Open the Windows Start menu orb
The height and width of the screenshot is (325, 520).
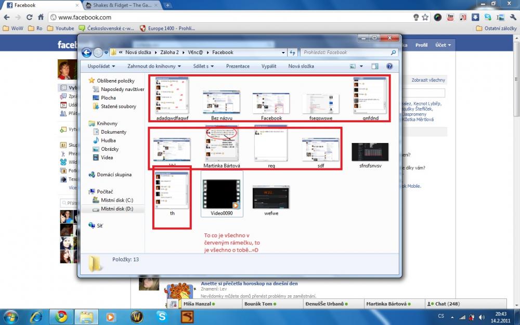coord(11,317)
